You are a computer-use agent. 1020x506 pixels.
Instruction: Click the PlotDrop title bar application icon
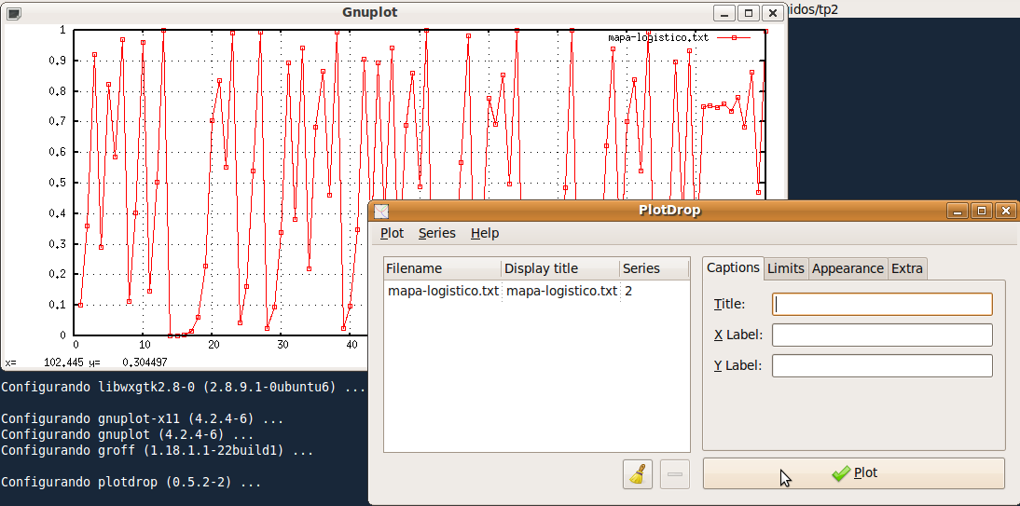tap(382, 211)
